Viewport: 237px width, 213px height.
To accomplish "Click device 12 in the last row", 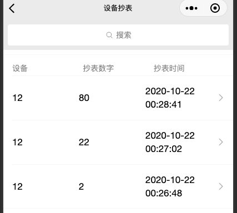I will tap(18, 186).
